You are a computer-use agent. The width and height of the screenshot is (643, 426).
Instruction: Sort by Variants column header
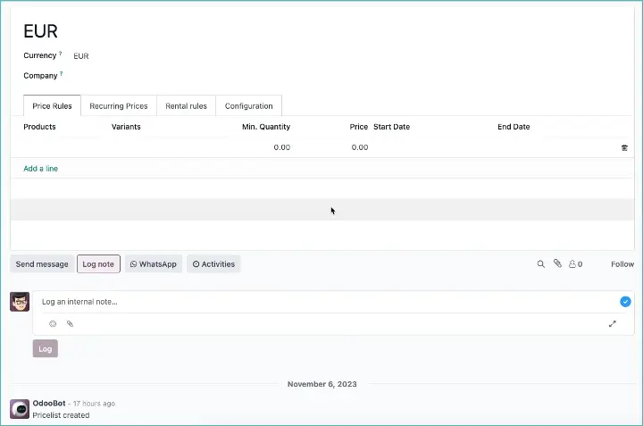(126, 127)
